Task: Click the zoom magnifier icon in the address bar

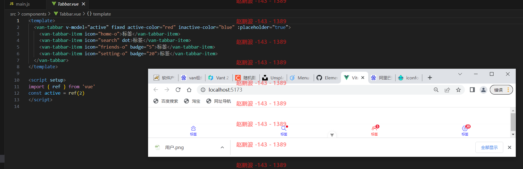Action: click(436, 90)
